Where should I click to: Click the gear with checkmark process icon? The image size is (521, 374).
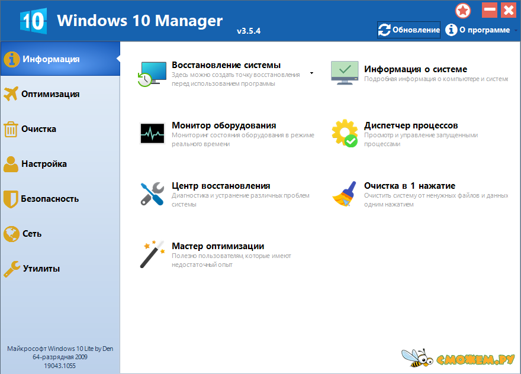[345, 133]
